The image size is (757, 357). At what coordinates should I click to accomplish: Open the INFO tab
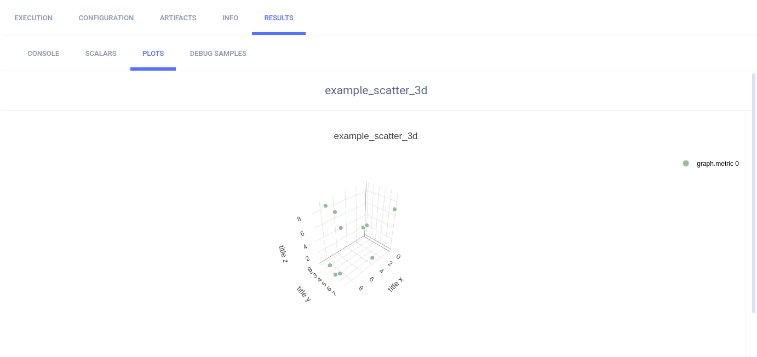click(x=230, y=18)
